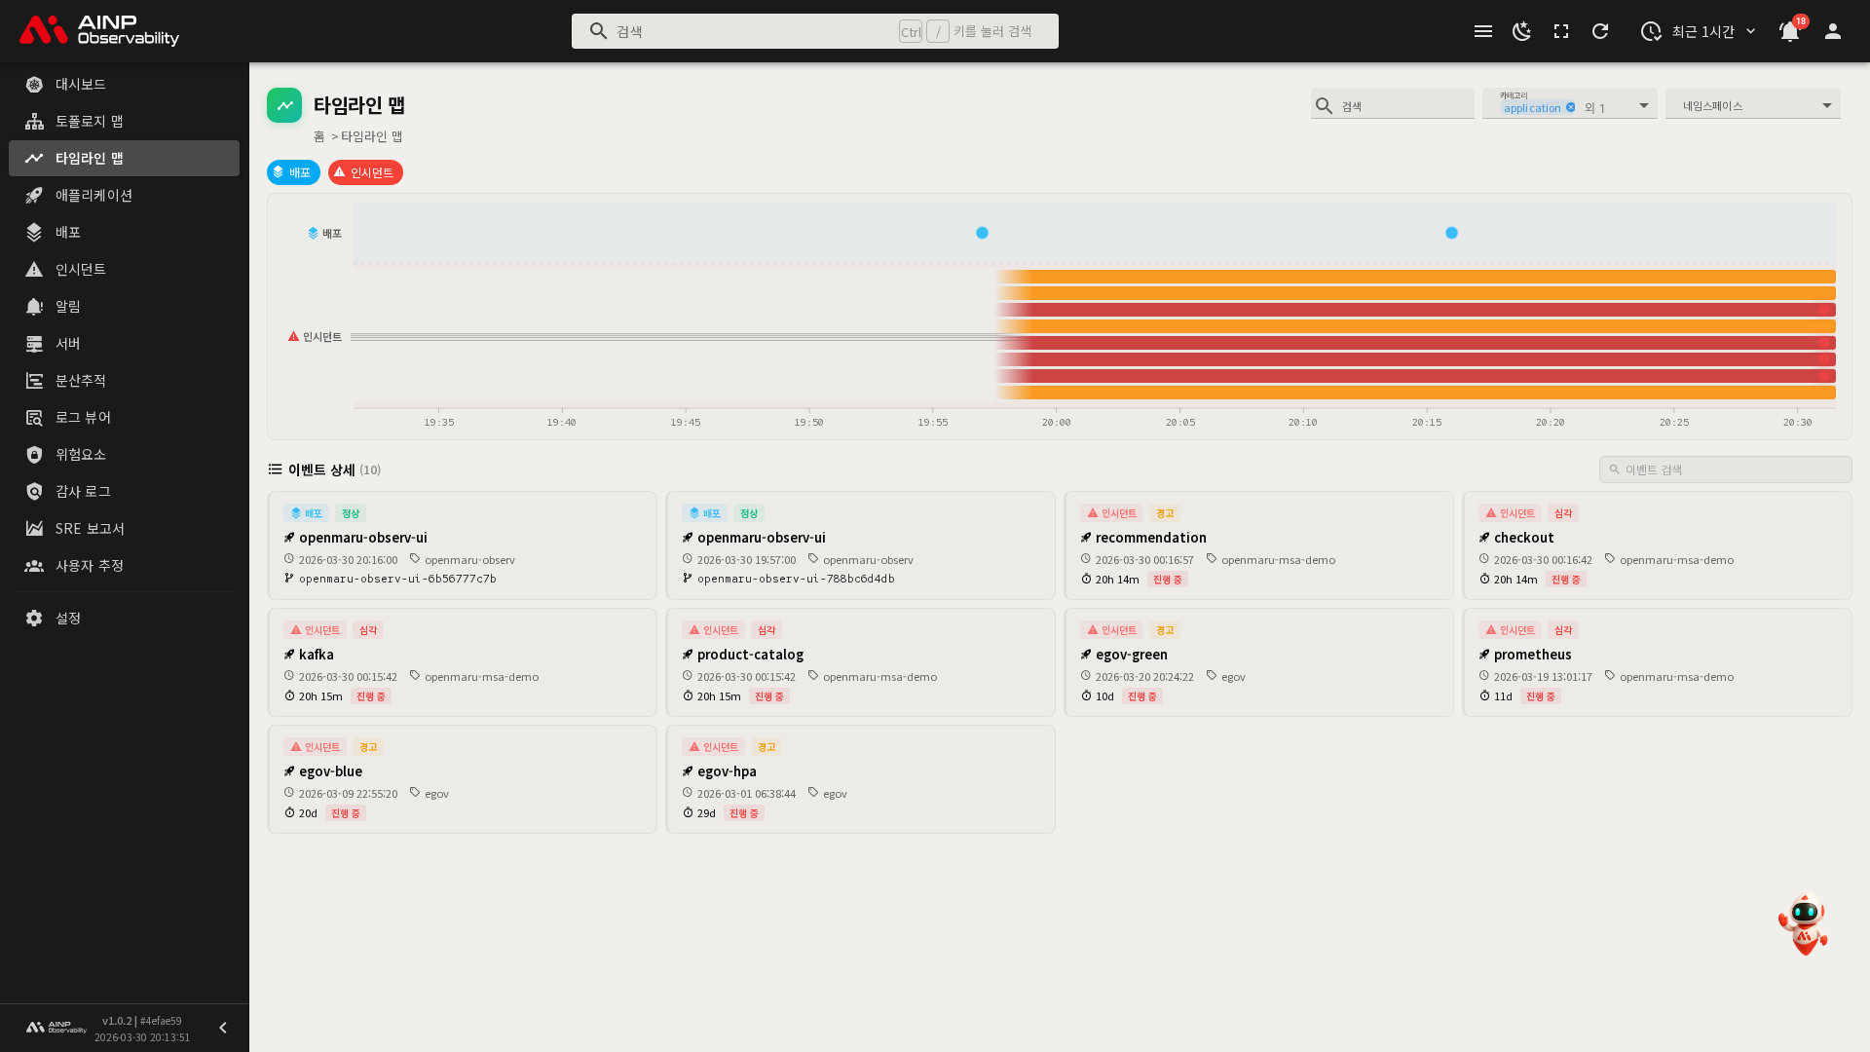Screen dimensions: 1870x1052
Task: Click the hamburger menu icon in header
Action: (1483, 31)
